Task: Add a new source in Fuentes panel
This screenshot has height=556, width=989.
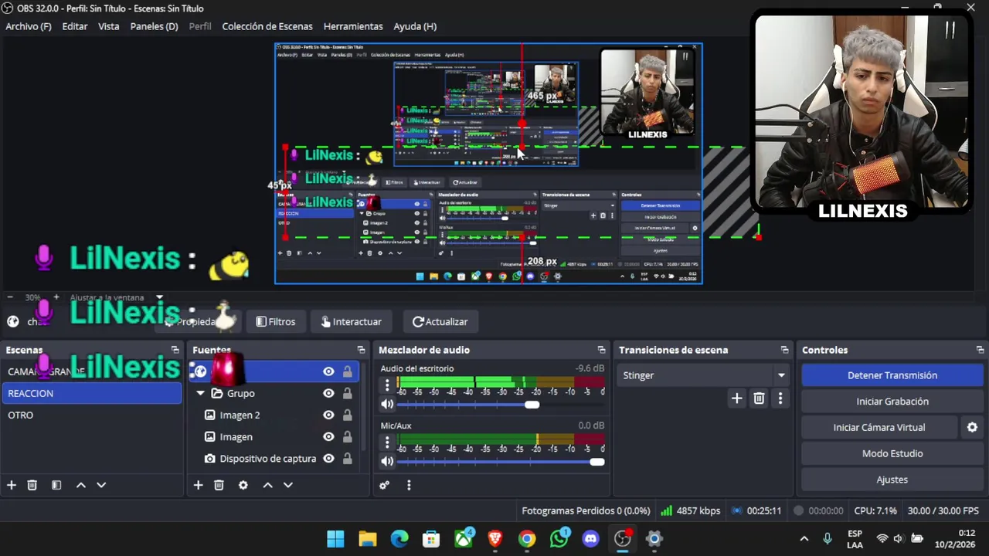Action: click(199, 485)
